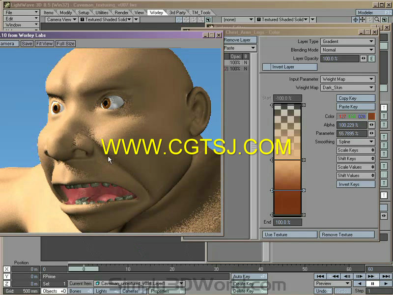The height and width of the screenshot is (295, 393).
Task: Delete the second gradient key with its X box
Action: click(x=304, y=160)
